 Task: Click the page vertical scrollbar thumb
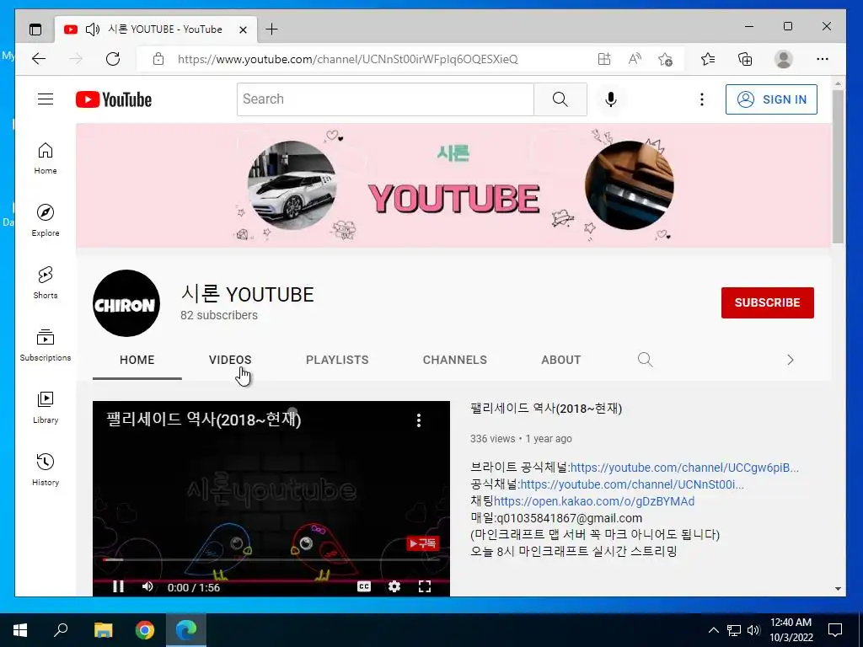pyautogui.click(x=838, y=166)
